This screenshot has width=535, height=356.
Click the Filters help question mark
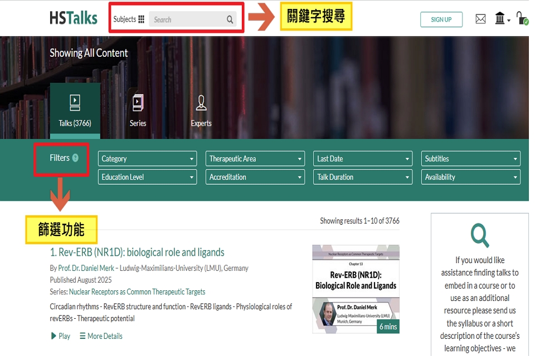pyautogui.click(x=75, y=158)
